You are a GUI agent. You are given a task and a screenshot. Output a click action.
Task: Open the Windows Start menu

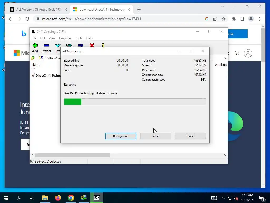click(x=6, y=198)
